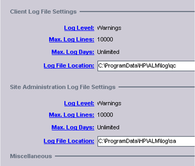The image size is (195, 166).
Task: Click the Warnings value in Client section
Action: (x=109, y=28)
